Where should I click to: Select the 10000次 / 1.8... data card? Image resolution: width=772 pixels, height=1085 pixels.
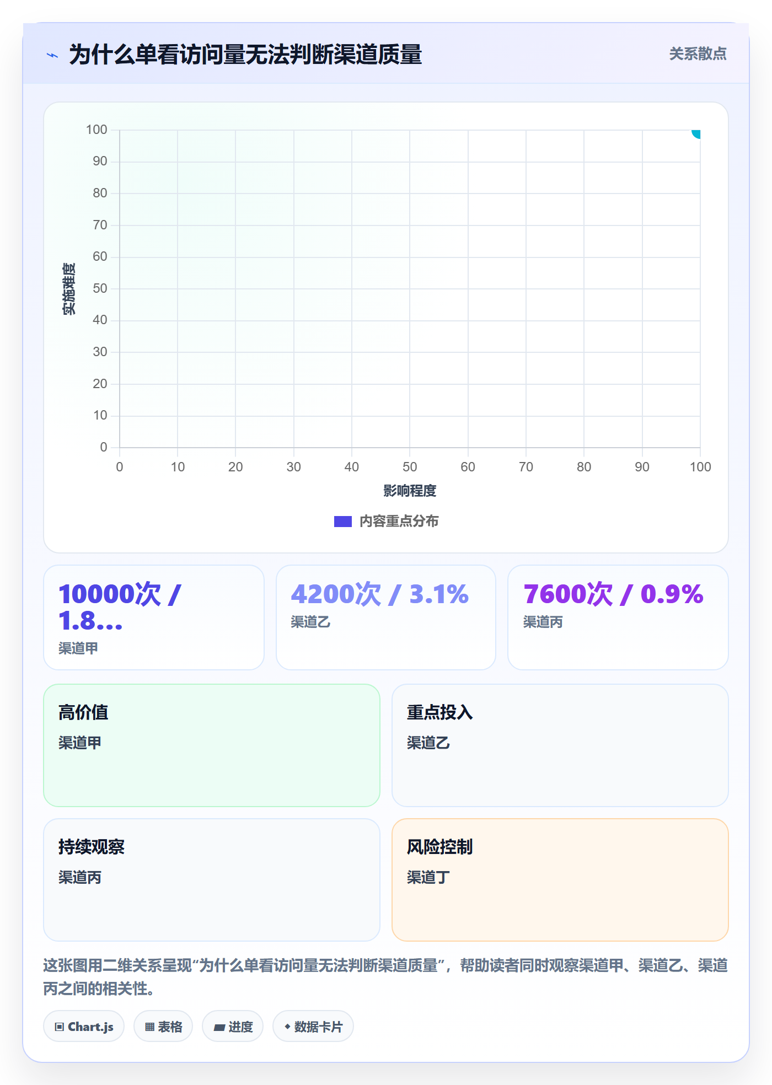(154, 617)
